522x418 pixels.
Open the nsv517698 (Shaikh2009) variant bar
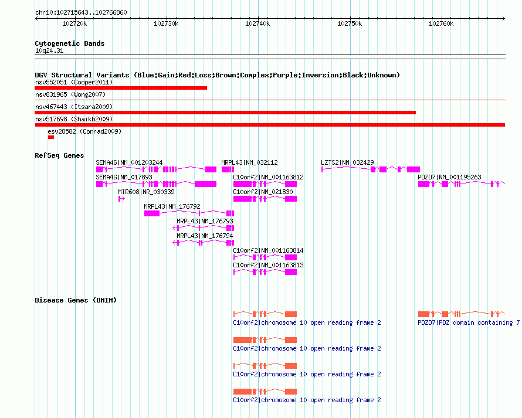(x=270, y=125)
